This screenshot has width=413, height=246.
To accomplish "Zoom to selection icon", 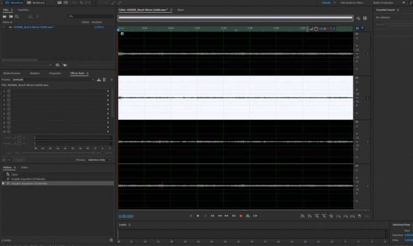I will click(352, 216).
